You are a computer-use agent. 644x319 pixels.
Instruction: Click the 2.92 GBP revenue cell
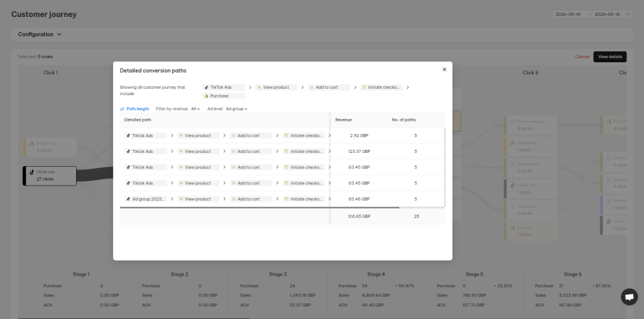coord(360,136)
